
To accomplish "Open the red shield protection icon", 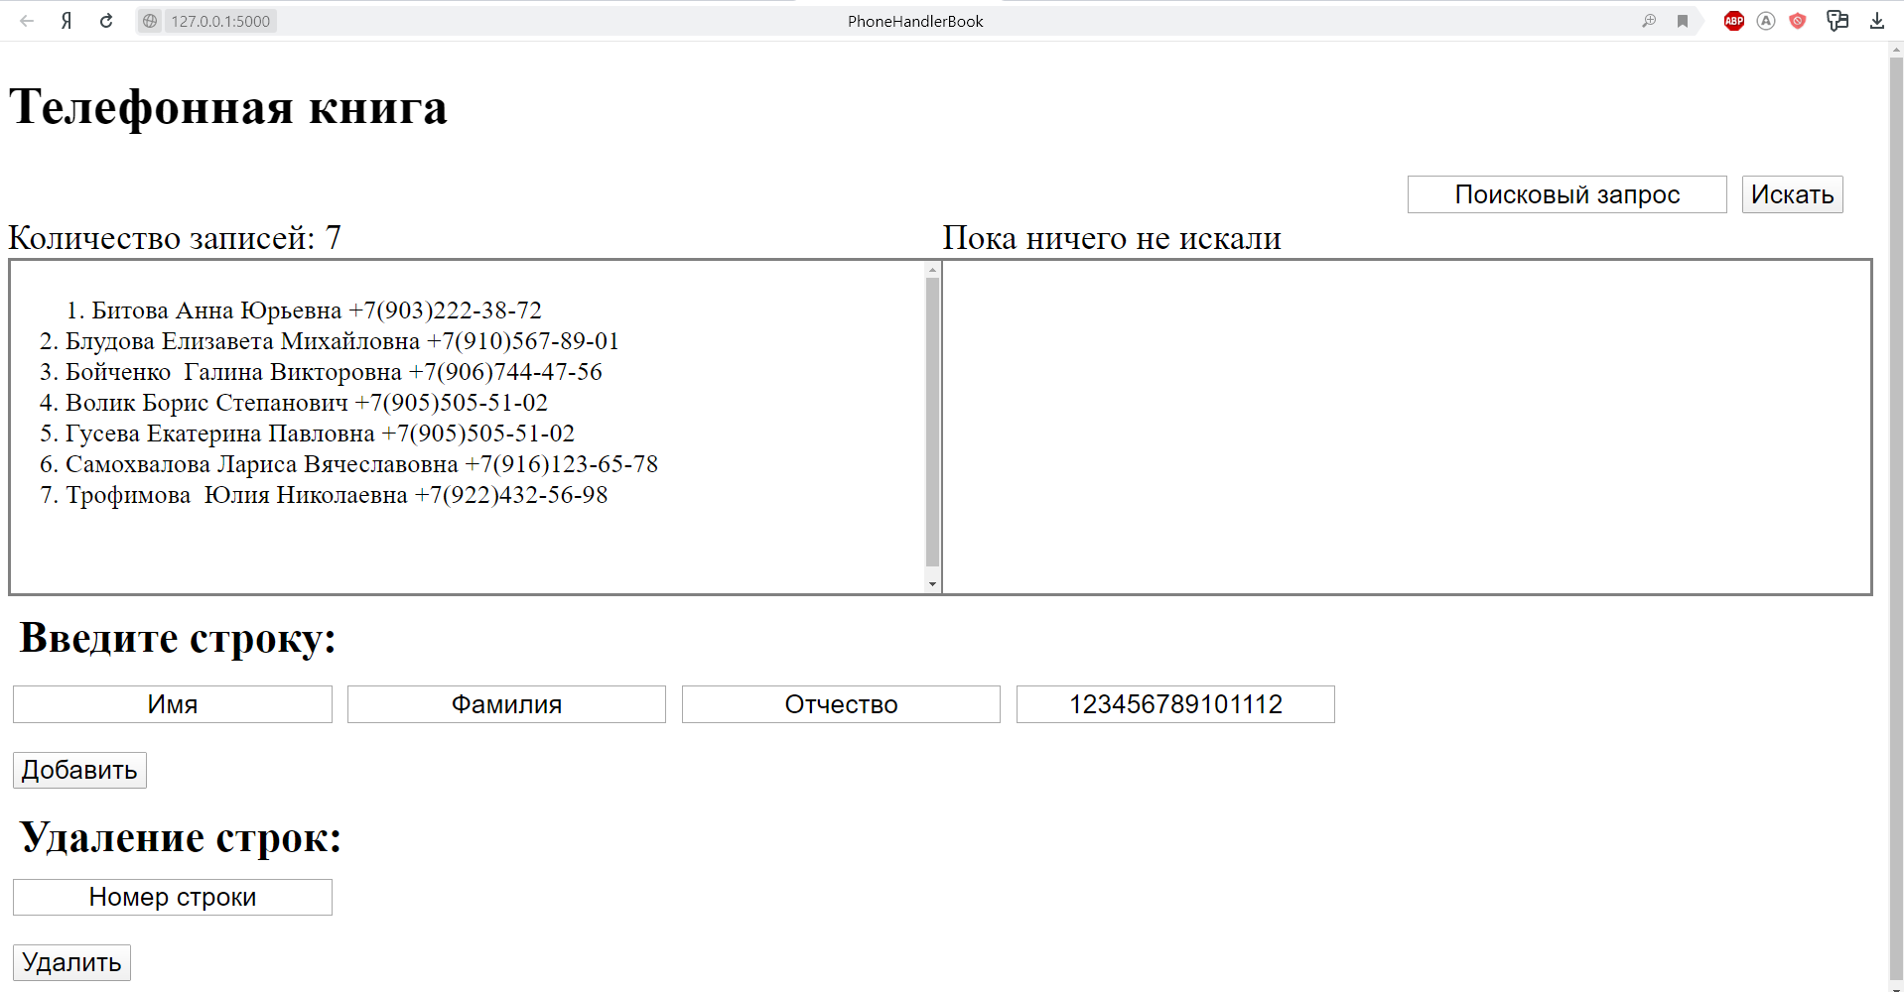I will (1798, 21).
